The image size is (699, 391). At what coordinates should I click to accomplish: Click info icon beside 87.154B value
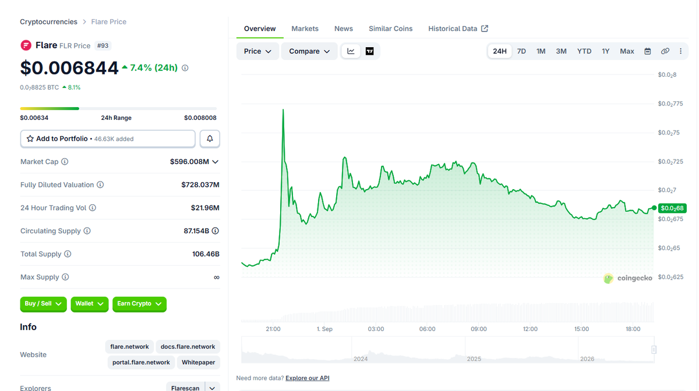(x=216, y=231)
